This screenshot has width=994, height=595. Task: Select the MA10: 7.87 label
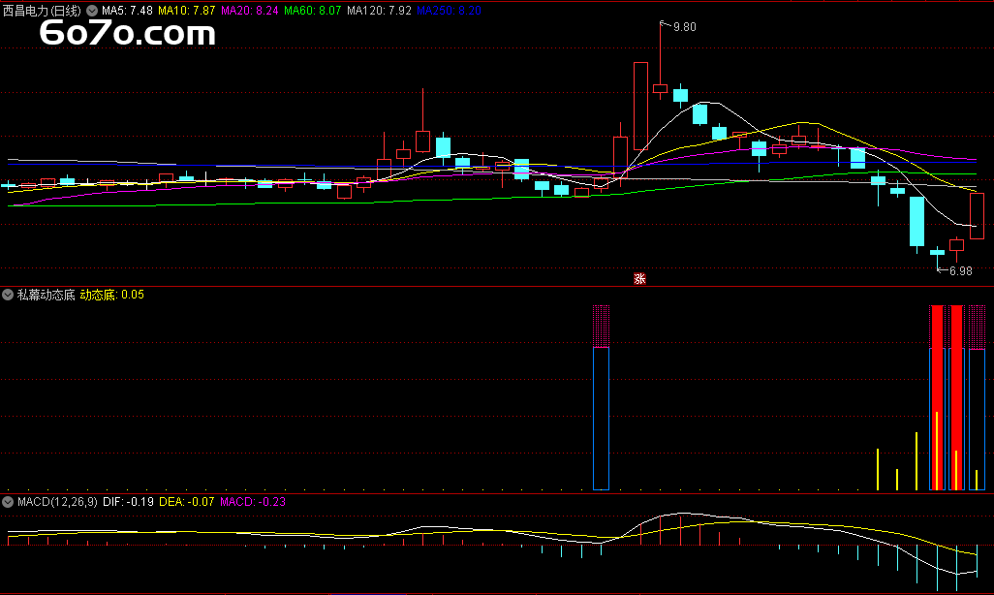186,11
